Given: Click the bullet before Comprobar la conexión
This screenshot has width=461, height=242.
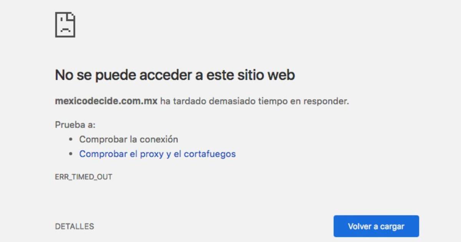Looking at the screenshot, I should click(70, 139).
